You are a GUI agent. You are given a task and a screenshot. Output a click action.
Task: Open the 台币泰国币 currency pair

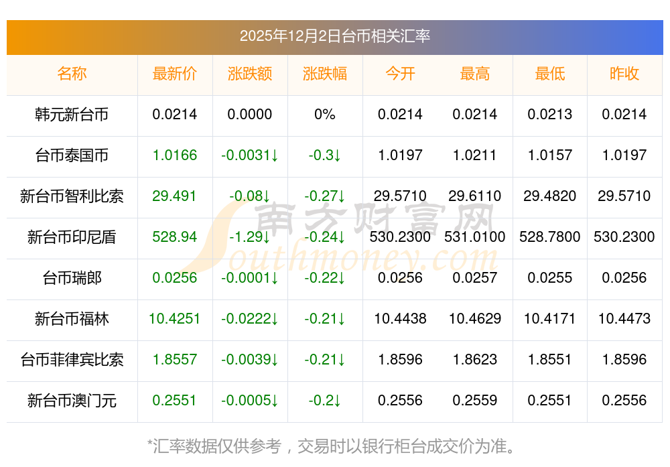(72, 155)
